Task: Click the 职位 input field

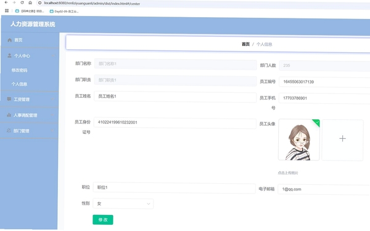Action: 174,188
